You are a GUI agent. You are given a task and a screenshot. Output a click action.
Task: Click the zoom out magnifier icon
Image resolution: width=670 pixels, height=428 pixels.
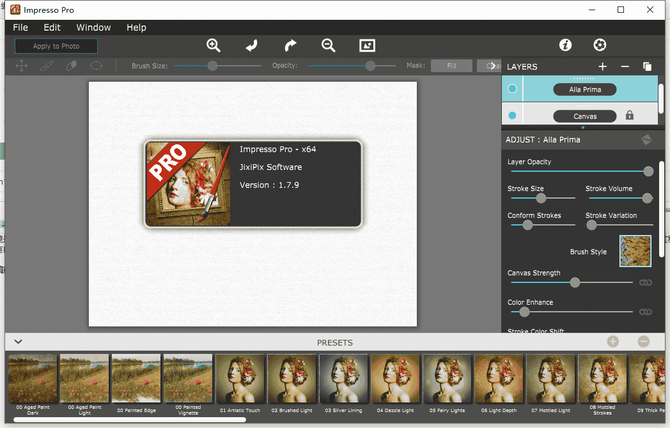click(x=329, y=45)
